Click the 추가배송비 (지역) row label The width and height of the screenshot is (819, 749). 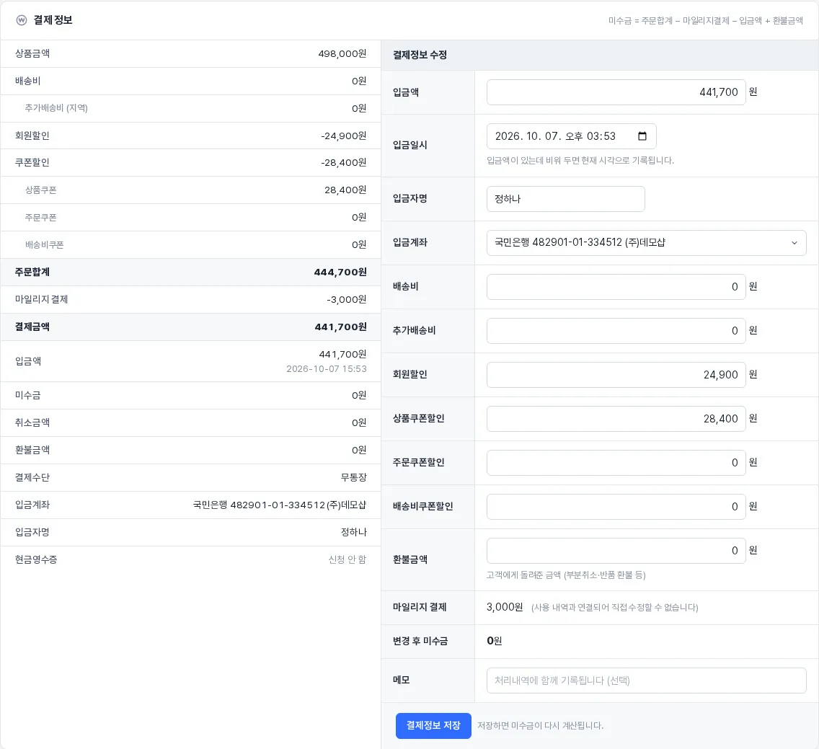click(x=56, y=108)
